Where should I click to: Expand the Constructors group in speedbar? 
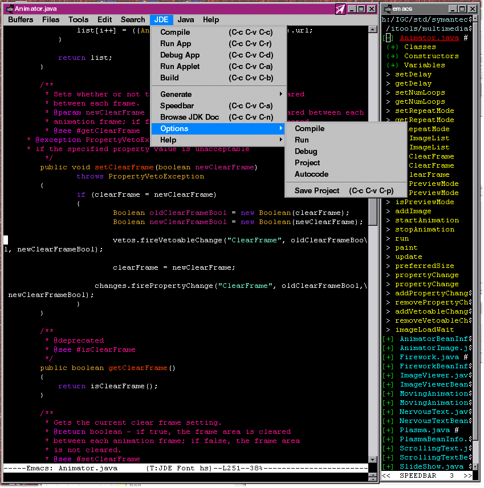tap(392, 56)
